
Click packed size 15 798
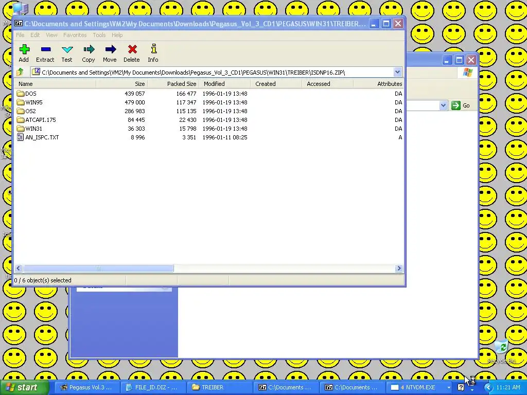[x=188, y=129]
